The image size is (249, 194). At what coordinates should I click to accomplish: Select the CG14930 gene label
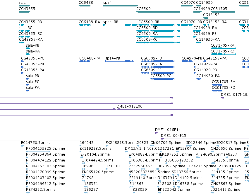click(x=204, y=3)
